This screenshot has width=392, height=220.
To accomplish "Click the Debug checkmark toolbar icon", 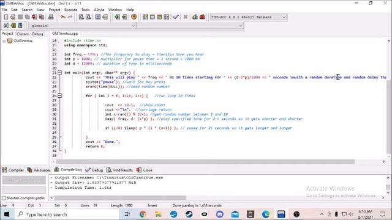I will point(176,17).
